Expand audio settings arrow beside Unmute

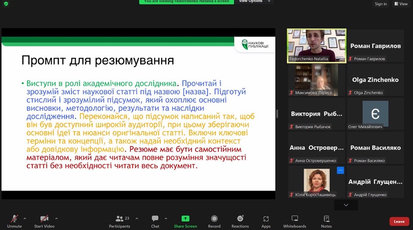[x=25, y=218]
